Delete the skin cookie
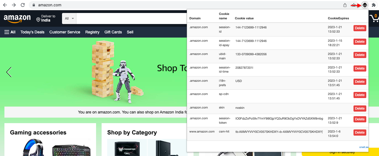 pos(360,109)
